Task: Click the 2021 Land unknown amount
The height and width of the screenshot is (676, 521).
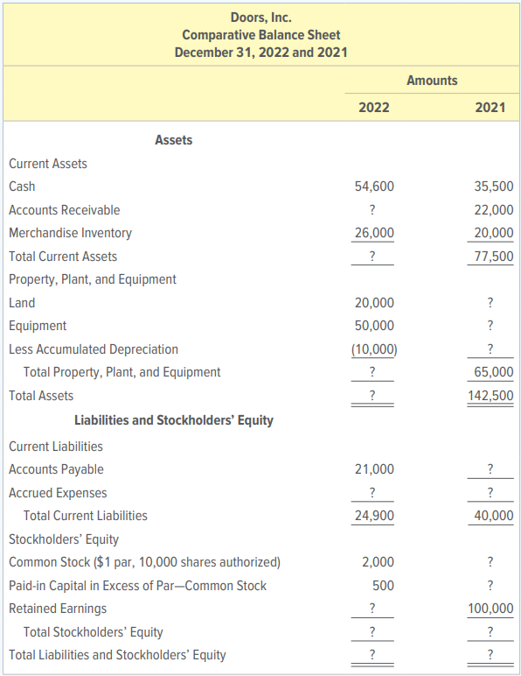Action: point(490,303)
